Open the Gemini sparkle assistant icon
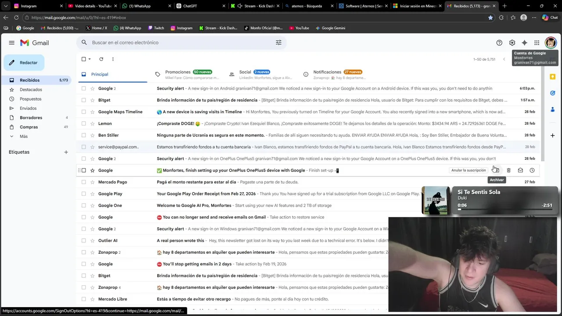The image size is (562, 316). [524, 43]
